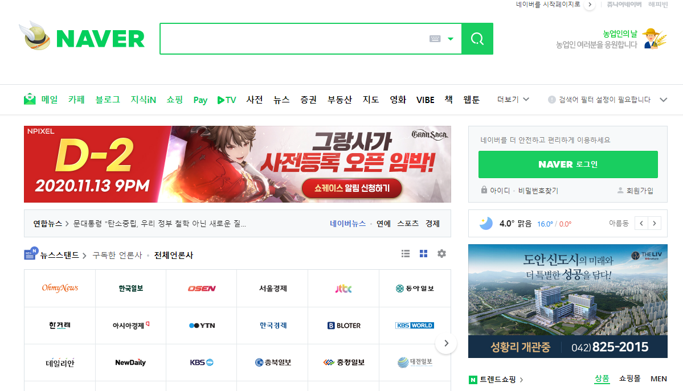Open BLOTER publisher tile
683x391 pixels.
[x=343, y=325]
